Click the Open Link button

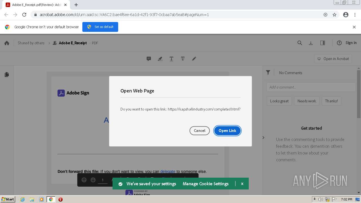click(x=227, y=131)
